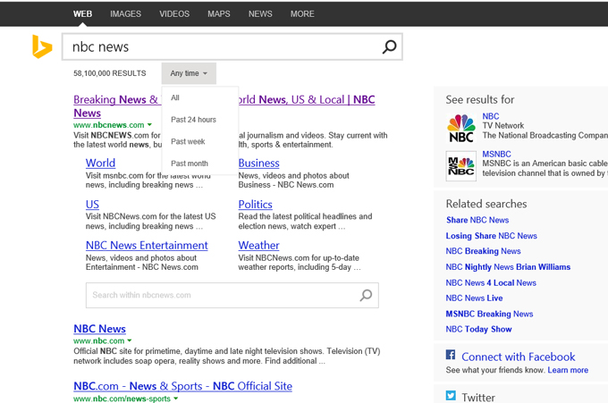The image size is (608, 403).
Task: Switch to the WEB tab
Action: (82, 14)
